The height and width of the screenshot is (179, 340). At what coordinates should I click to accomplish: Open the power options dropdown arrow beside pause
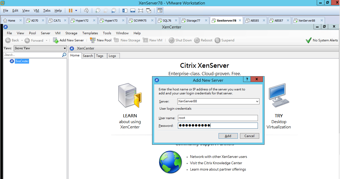pos(76,11)
